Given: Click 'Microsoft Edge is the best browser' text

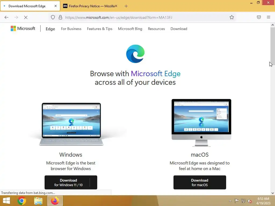Looking at the screenshot, I should tap(71, 166).
